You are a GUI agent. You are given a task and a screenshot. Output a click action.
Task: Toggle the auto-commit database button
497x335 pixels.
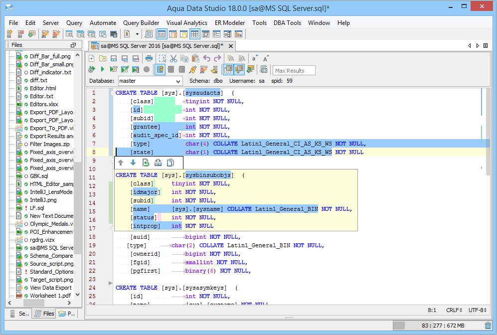(x=160, y=69)
